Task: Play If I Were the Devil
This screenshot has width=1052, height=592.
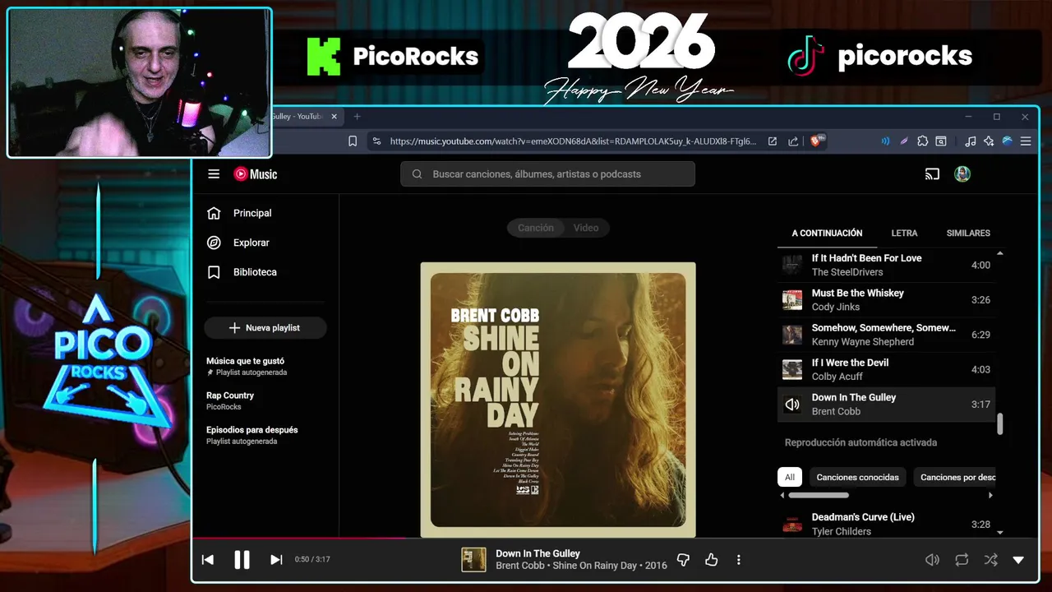Action: pyautogui.click(x=886, y=369)
